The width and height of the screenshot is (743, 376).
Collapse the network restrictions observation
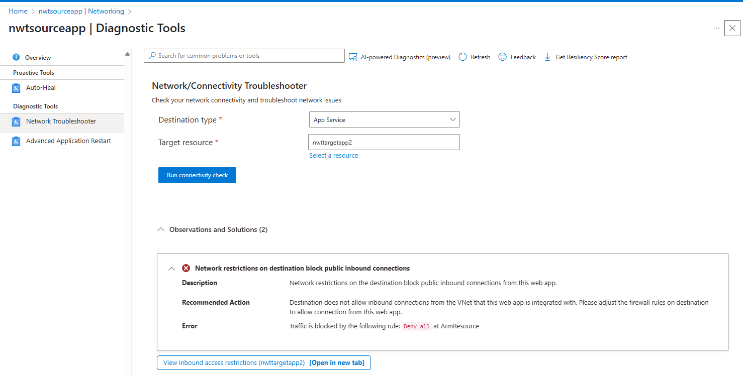pos(171,268)
